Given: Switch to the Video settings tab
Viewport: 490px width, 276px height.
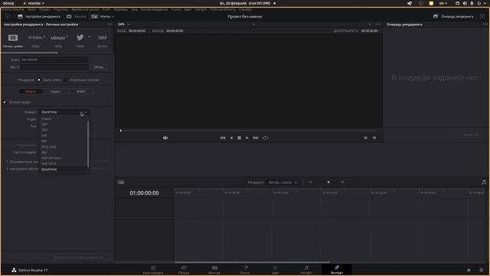Looking at the screenshot, I should pos(31,91).
